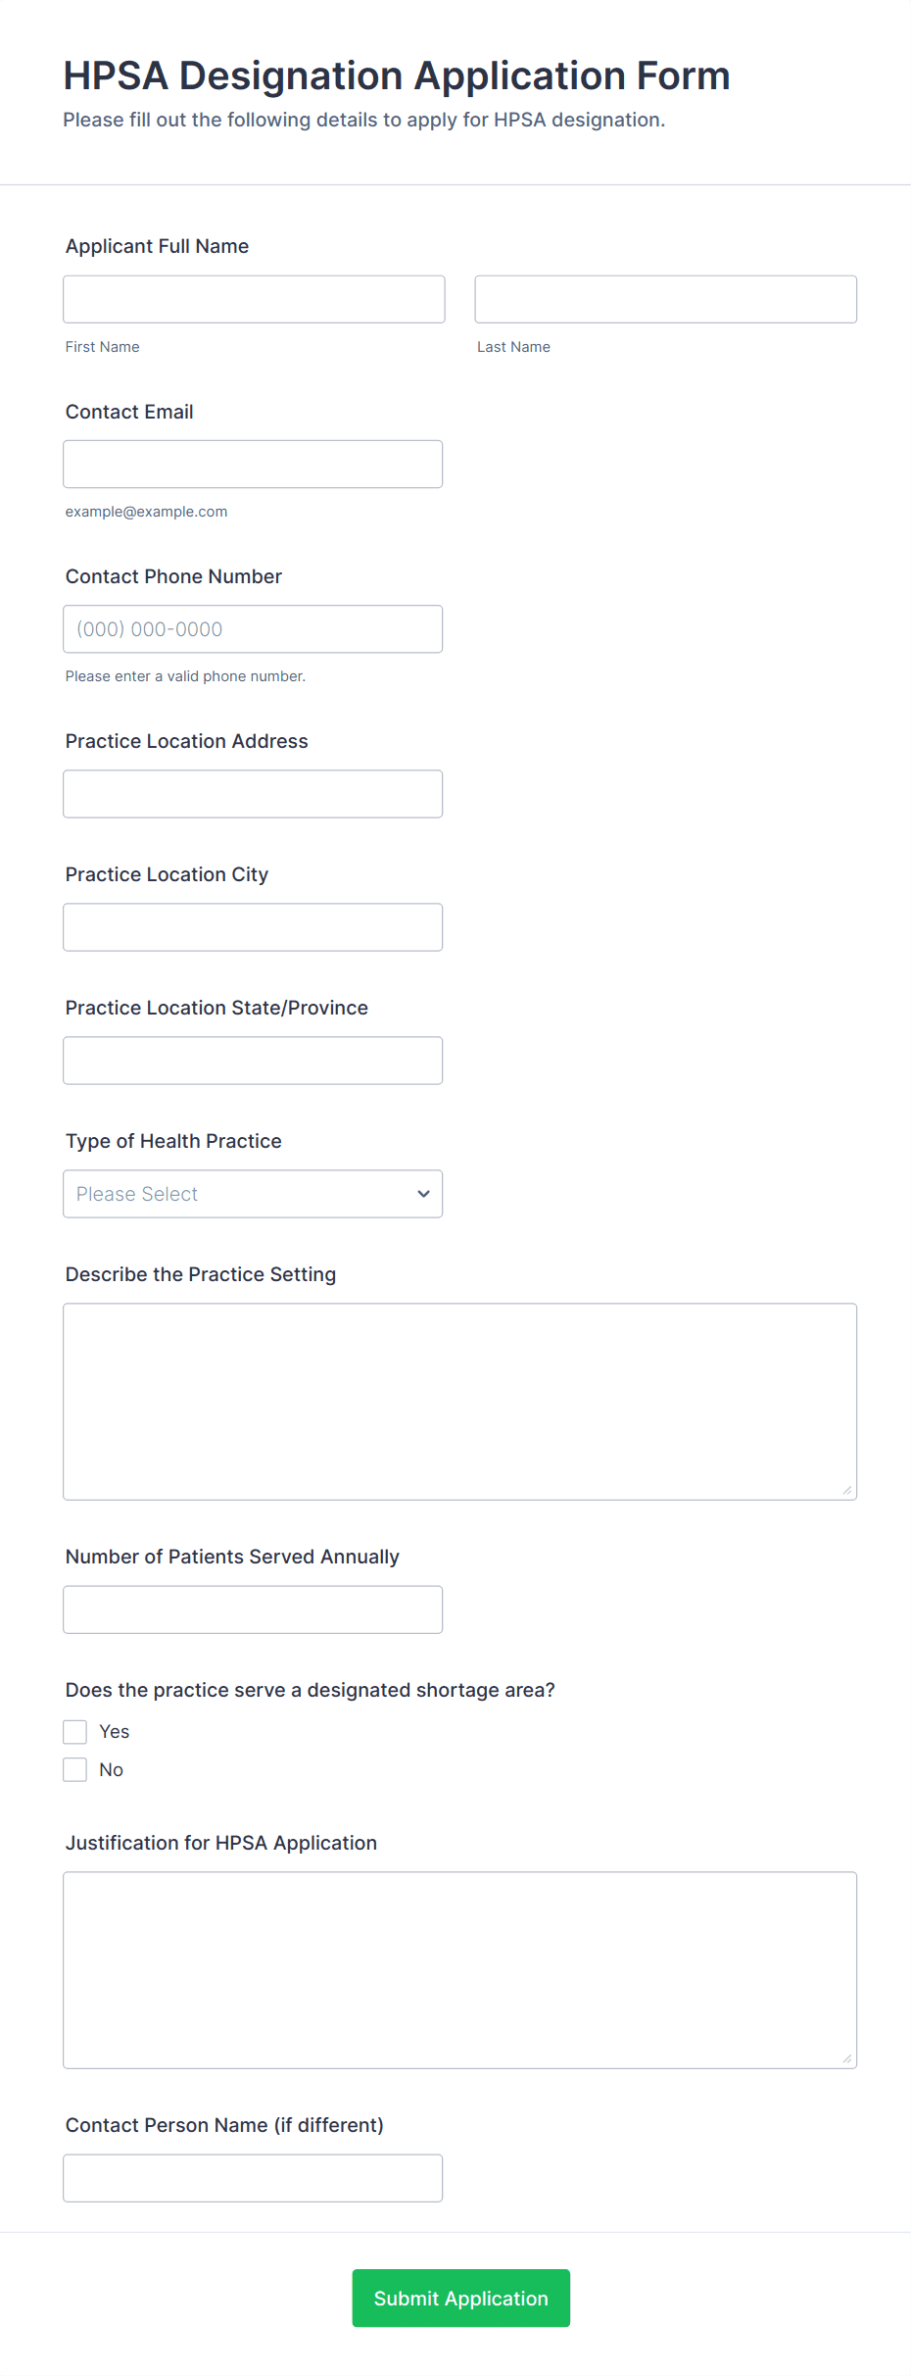Screen dimensions: 911x2376
Task: Click the Practice Location City input
Action: point(253,927)
